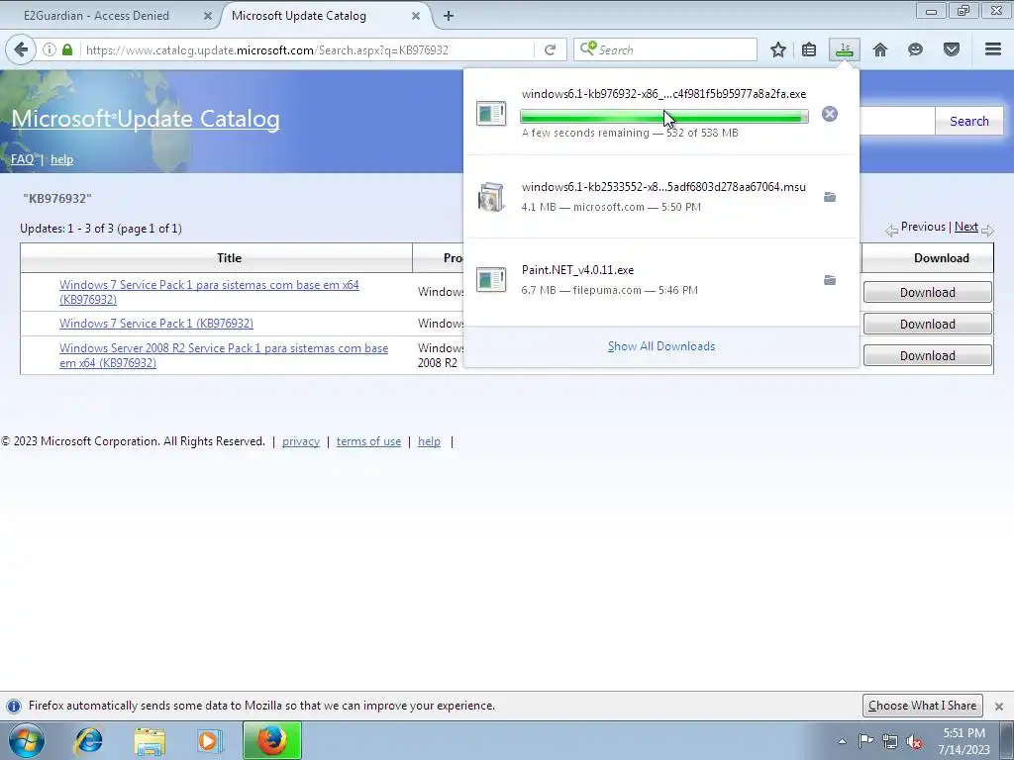Open the Pocket toolbar icon
1014x760 pixels.
952,49
